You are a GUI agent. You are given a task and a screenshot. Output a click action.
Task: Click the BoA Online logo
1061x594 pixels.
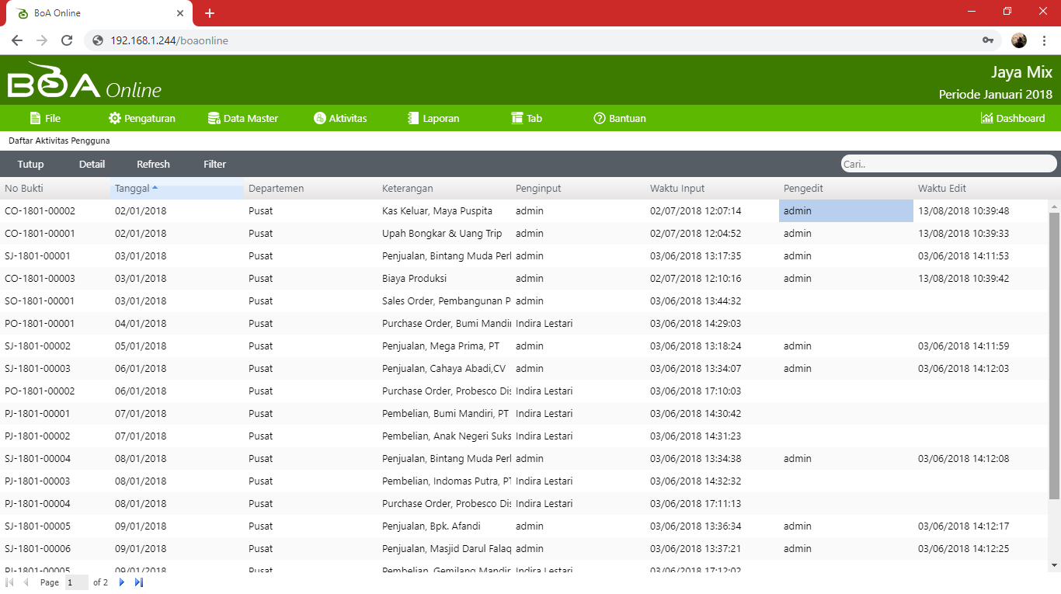click(84, 82)
